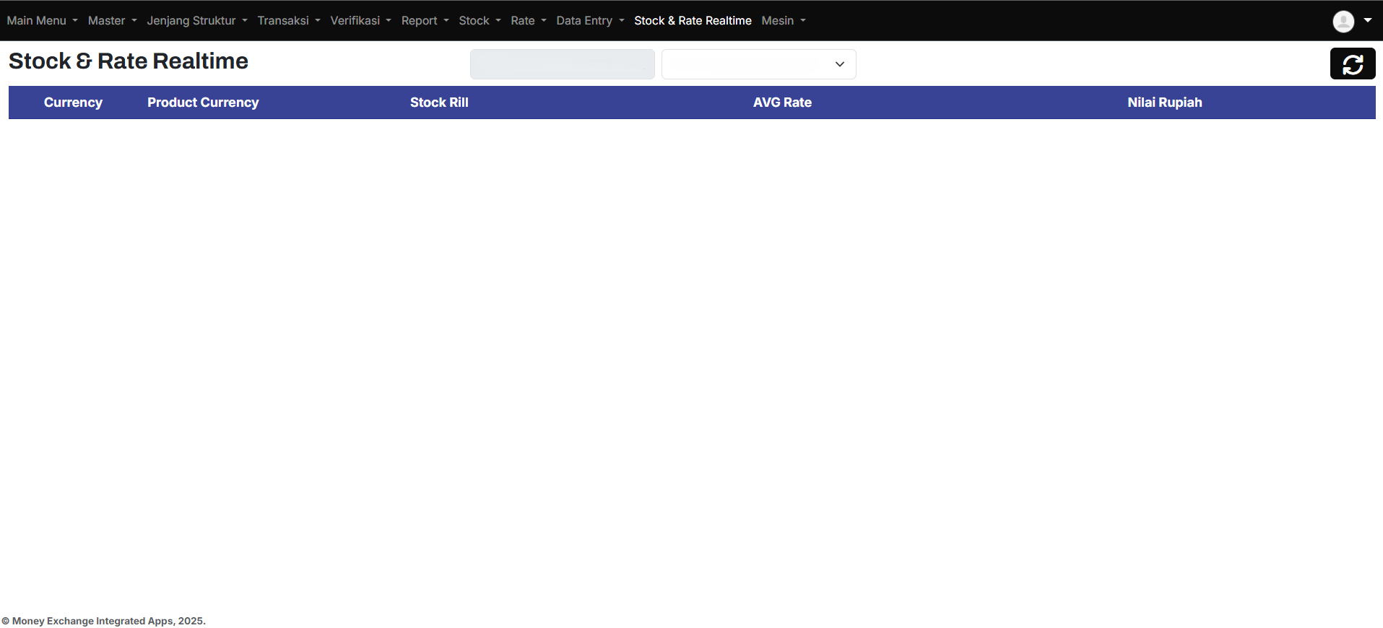Click the Product Currency column header
Screen dimensions: 1383x628
coord(203,103)
